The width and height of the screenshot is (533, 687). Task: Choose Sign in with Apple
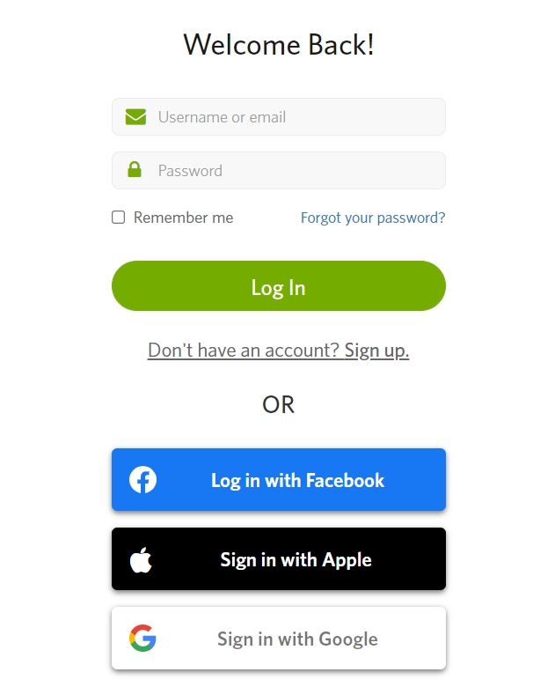(x=279, y=559)
